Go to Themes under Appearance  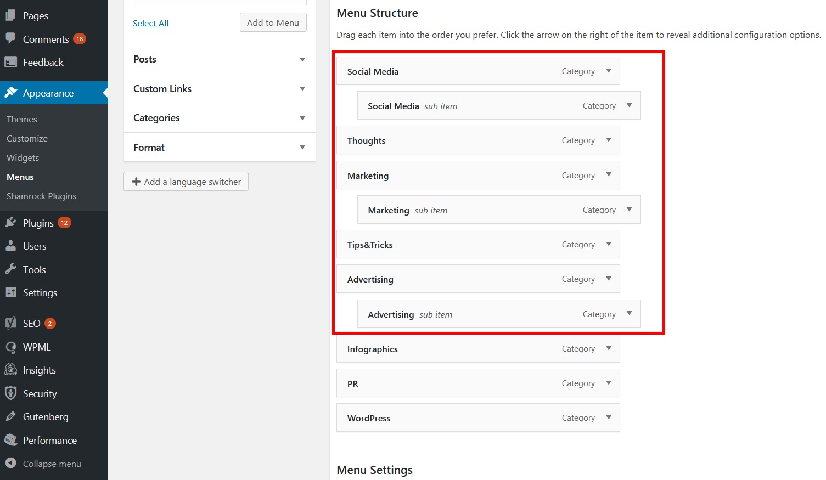22,119
